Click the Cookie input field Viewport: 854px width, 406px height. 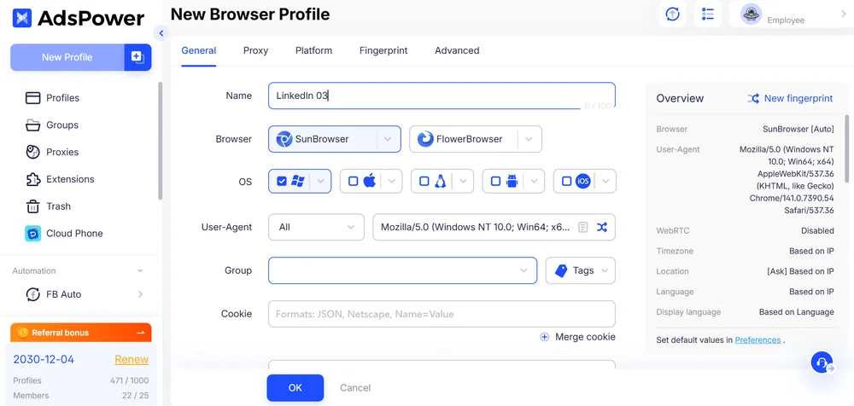coord(442,314)
